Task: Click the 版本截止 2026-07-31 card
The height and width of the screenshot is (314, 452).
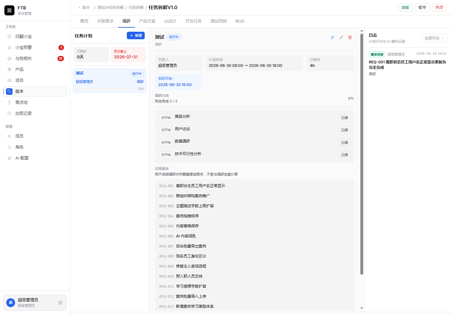Action: point(128,54)
